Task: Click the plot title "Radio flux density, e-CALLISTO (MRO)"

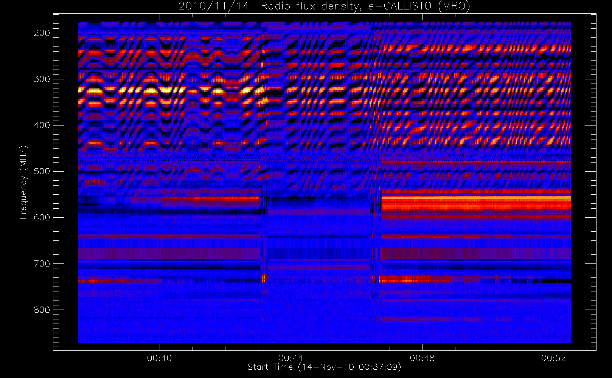Action: point(365,6)
